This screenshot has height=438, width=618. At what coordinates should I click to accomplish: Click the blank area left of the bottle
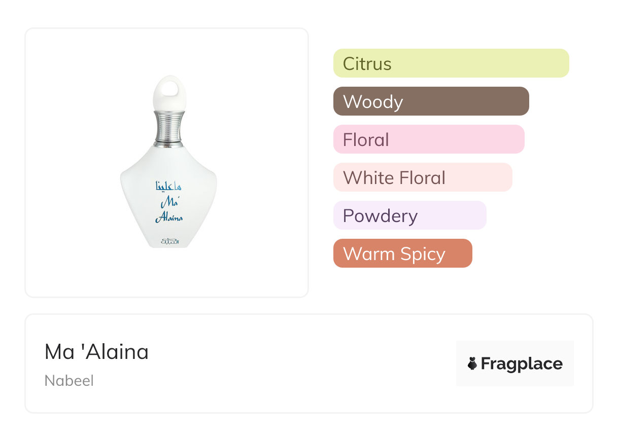(71, 162)
